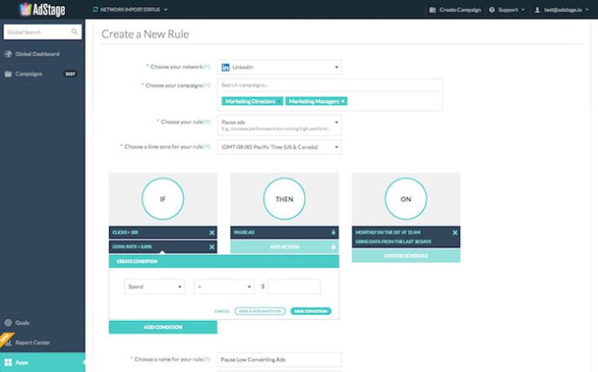This screenshot has height=372, width=598.
Task: Delete the Conv. Rate condition
Action: coord(212,247)
